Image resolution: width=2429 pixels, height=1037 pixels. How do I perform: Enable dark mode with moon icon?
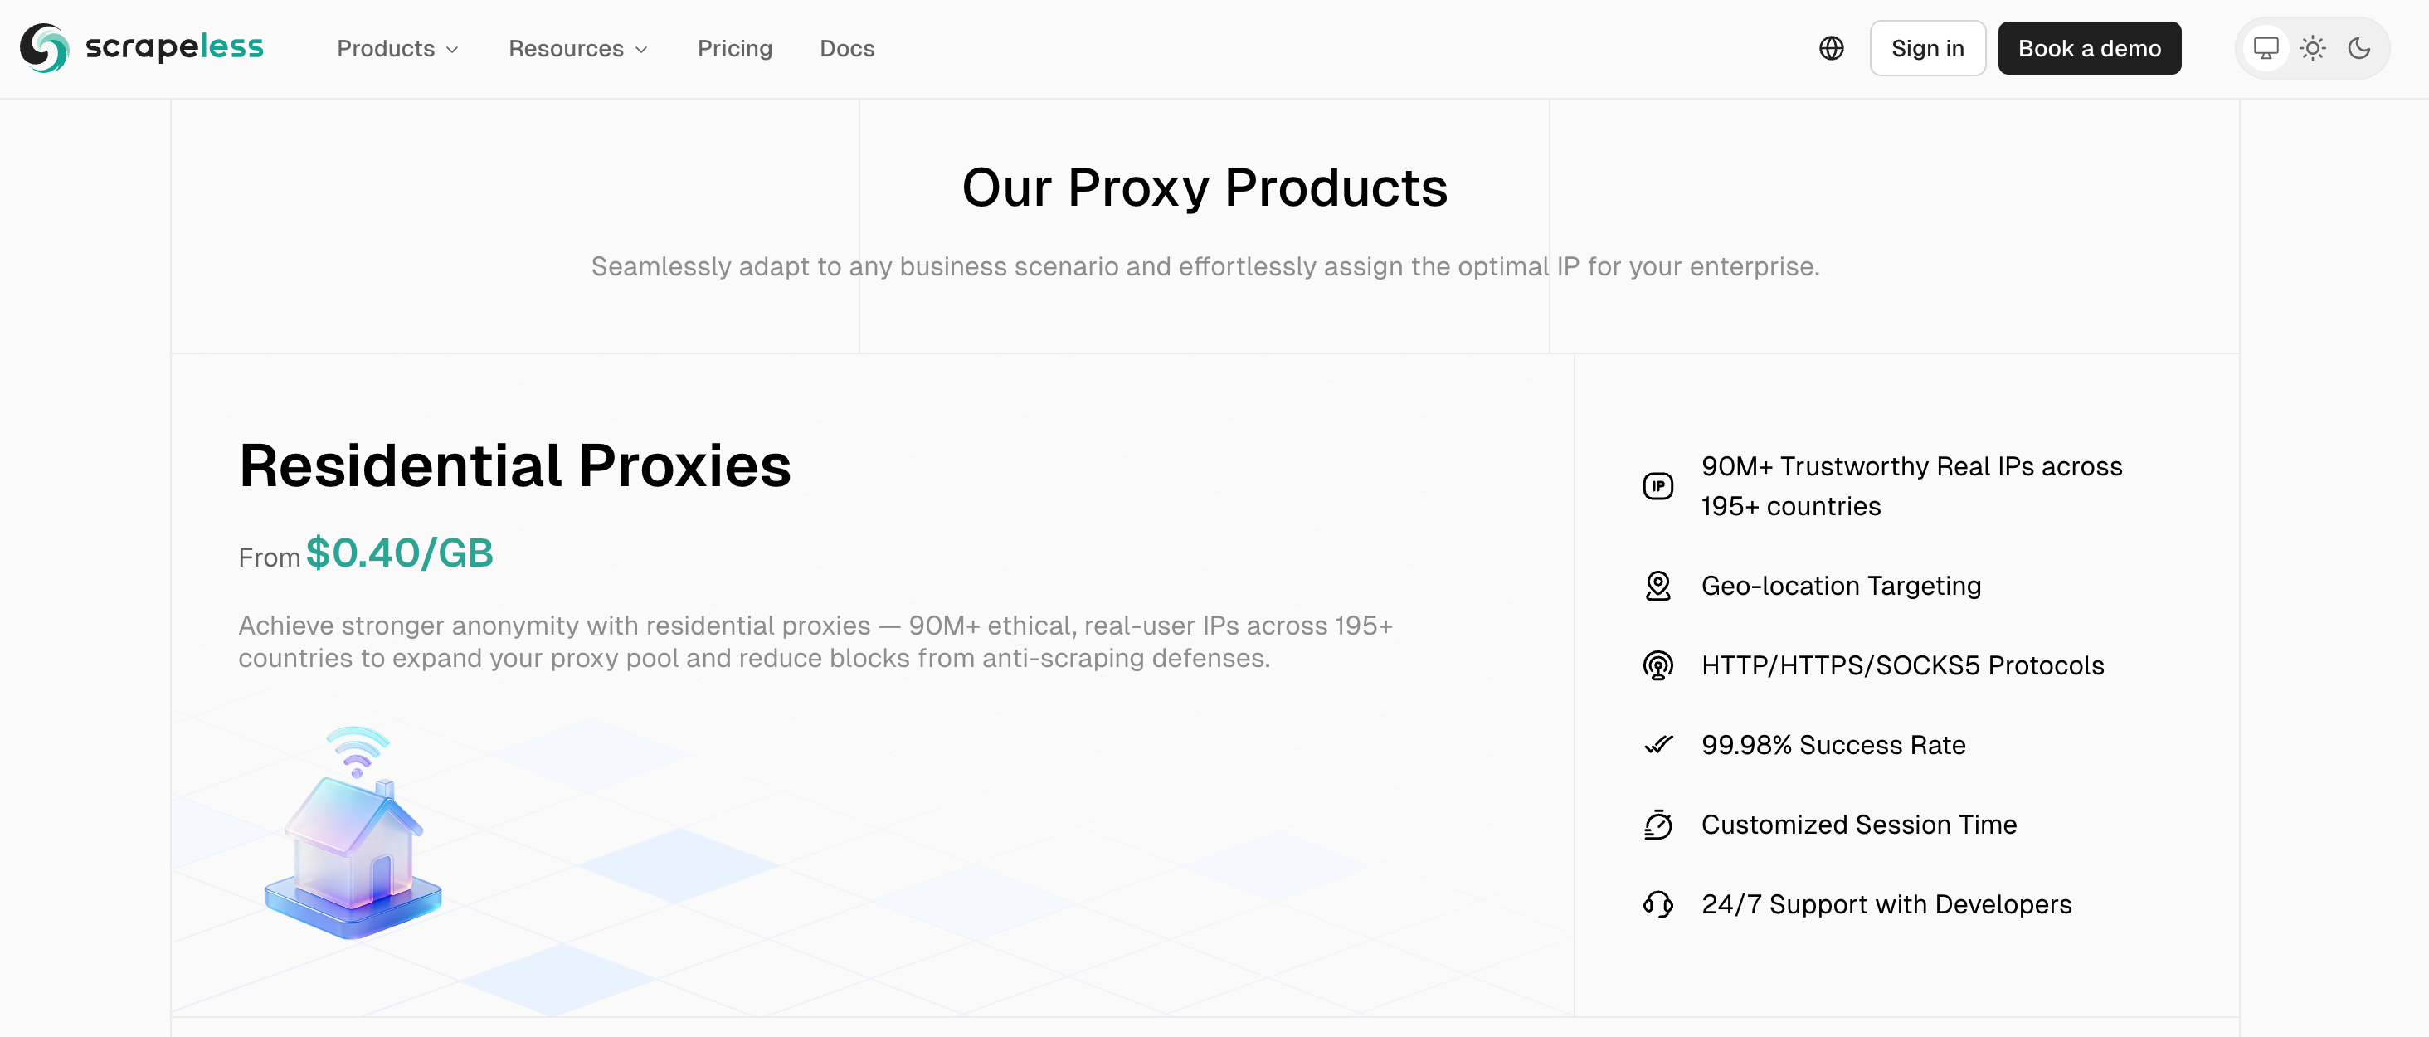click(2359, 48)
